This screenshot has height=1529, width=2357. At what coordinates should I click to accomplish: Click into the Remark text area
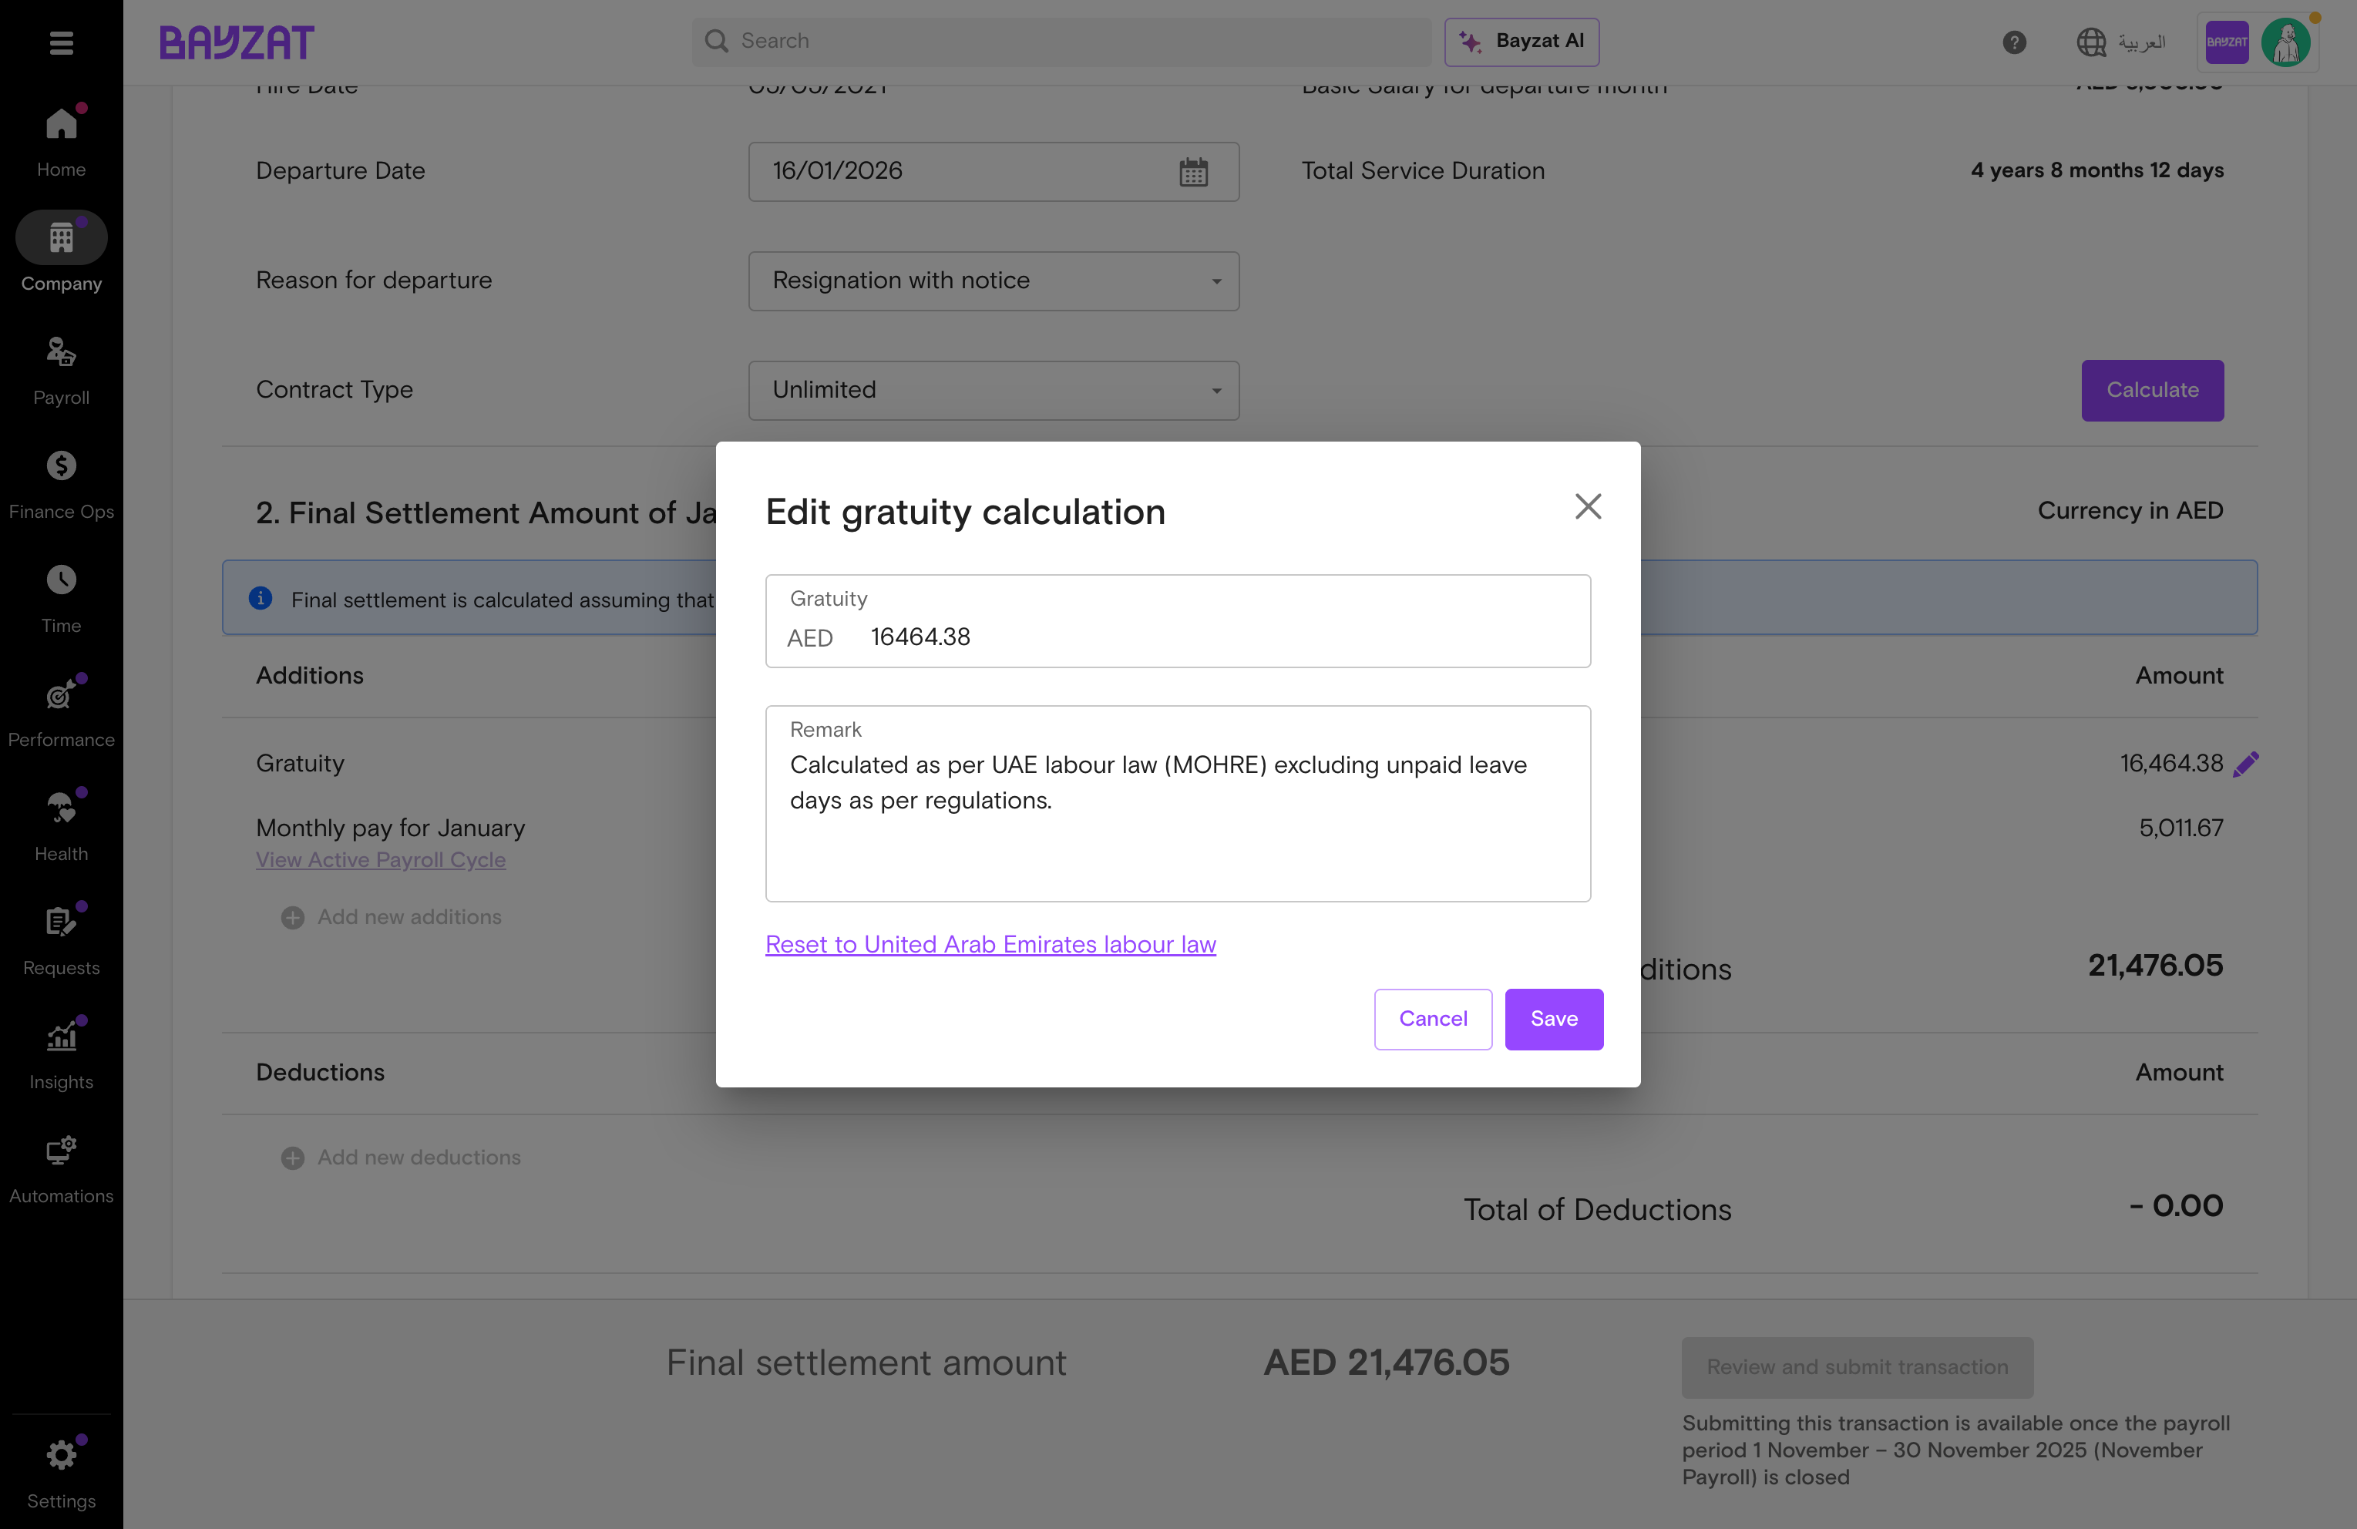1178,803
